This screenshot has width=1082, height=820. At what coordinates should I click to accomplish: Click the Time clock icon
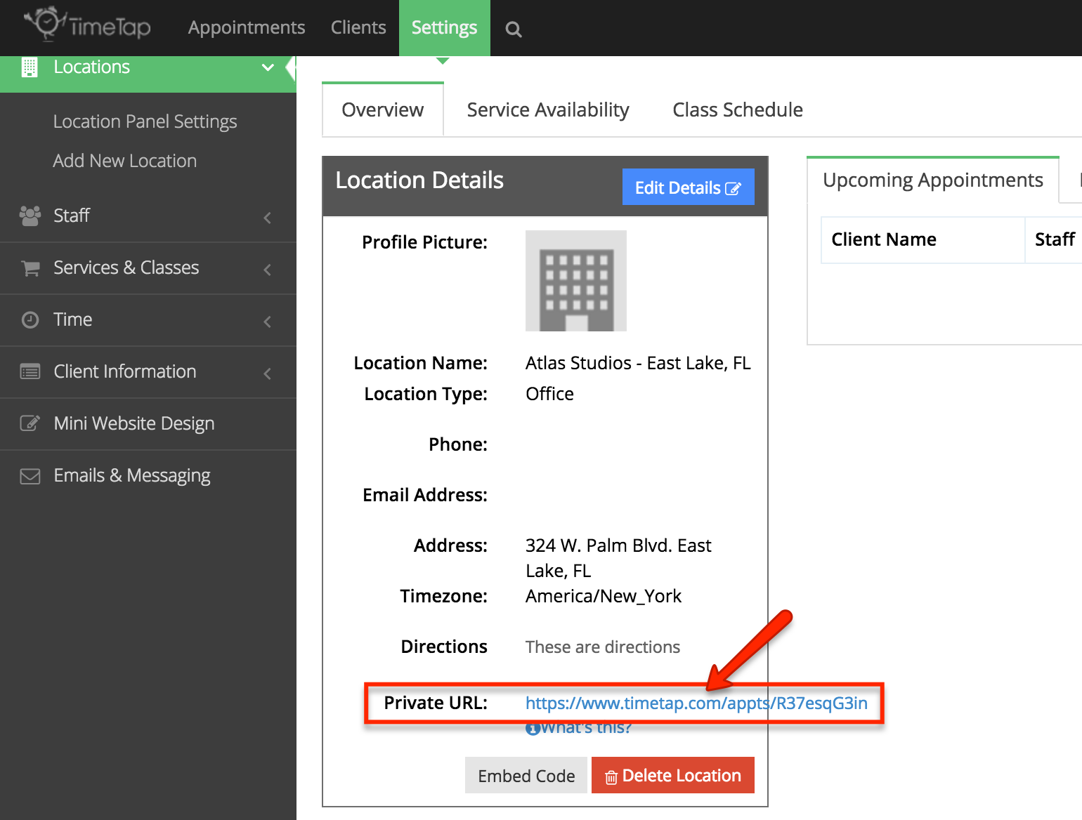[30, 320]
